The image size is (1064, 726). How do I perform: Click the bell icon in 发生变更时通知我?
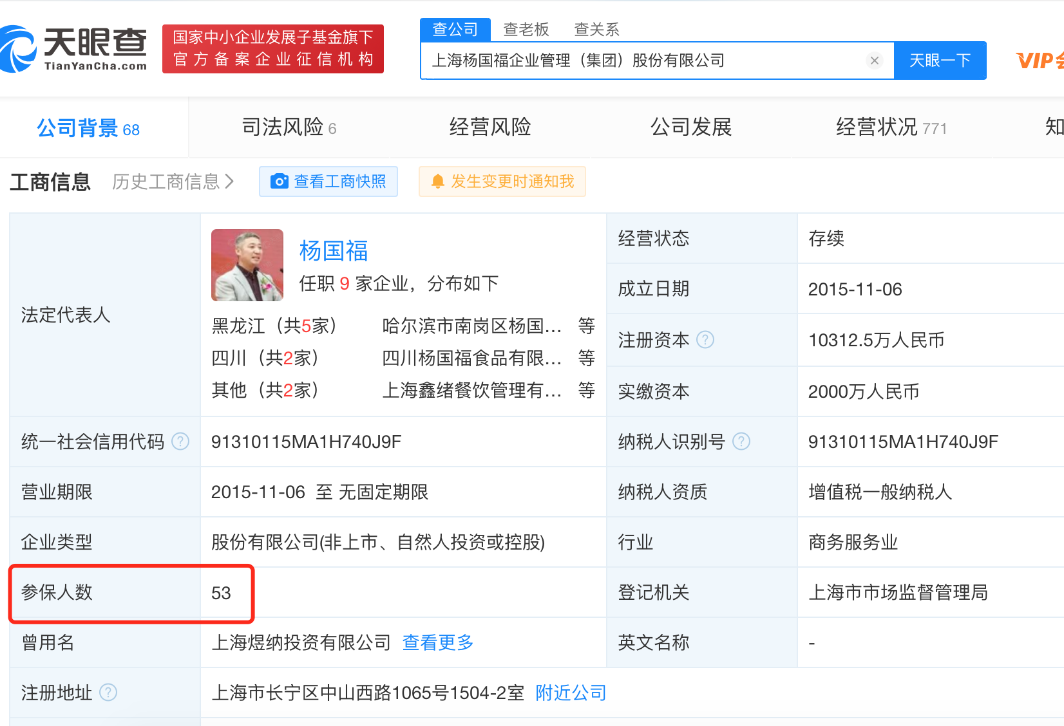438,181
